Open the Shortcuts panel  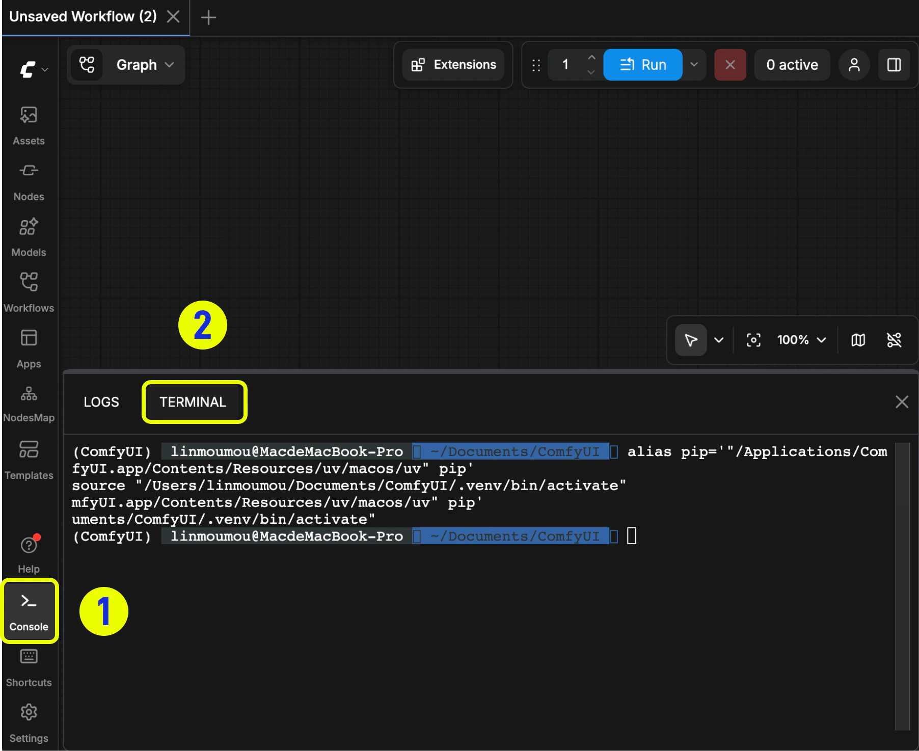click(29, 665)
